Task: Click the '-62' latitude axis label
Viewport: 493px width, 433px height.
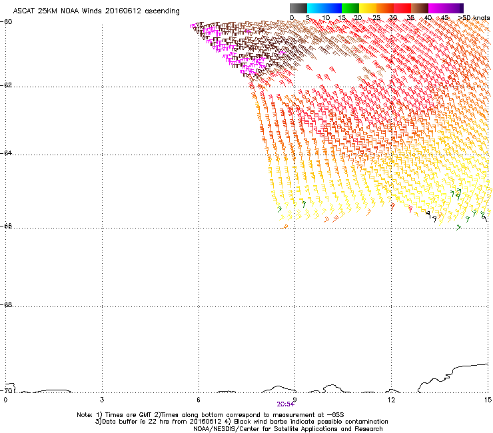Action: tap(7, 85)
